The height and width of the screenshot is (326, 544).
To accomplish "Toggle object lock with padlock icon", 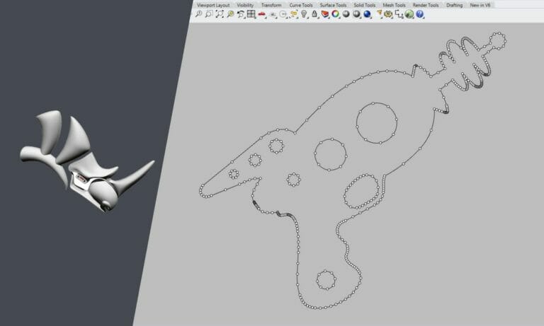I will click(314, 13).
